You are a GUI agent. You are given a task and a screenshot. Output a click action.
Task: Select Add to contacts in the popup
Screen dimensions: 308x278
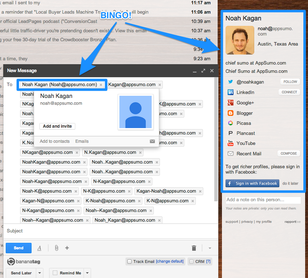(x=55, y=141)
